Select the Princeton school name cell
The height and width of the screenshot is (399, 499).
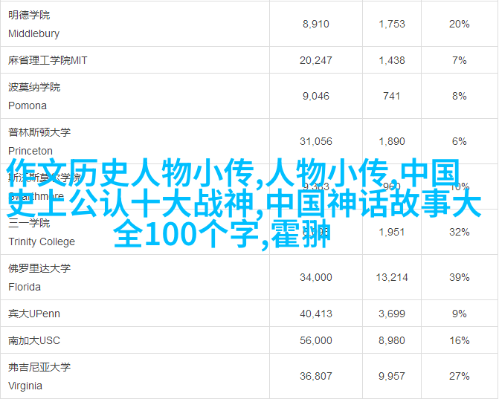click(135, 141)
